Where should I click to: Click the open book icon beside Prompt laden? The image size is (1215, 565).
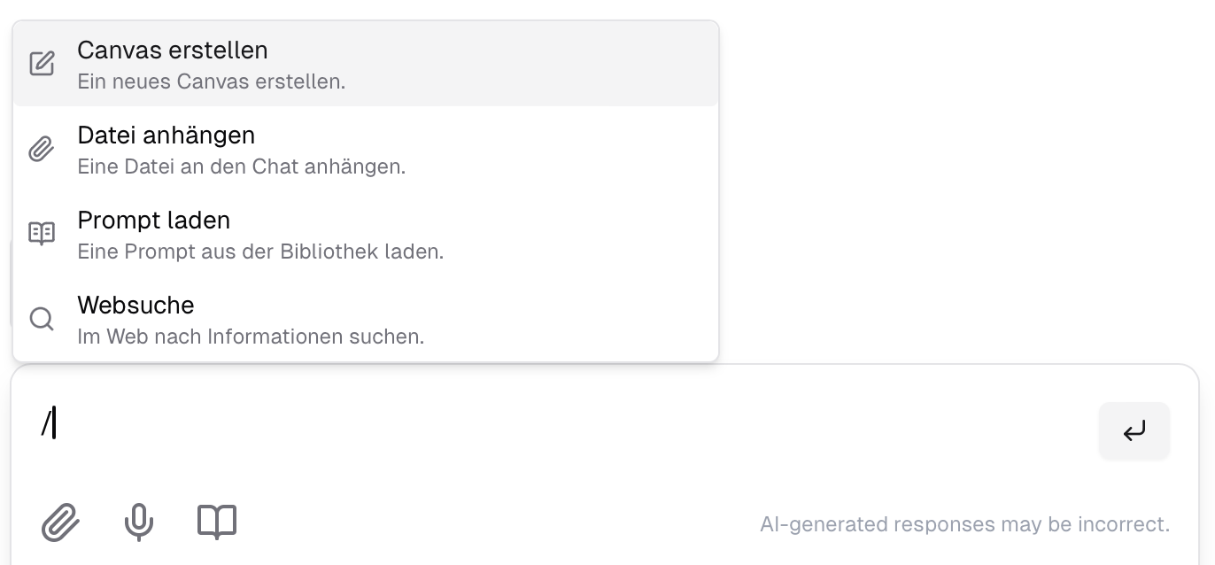click(x=42, y=233)
